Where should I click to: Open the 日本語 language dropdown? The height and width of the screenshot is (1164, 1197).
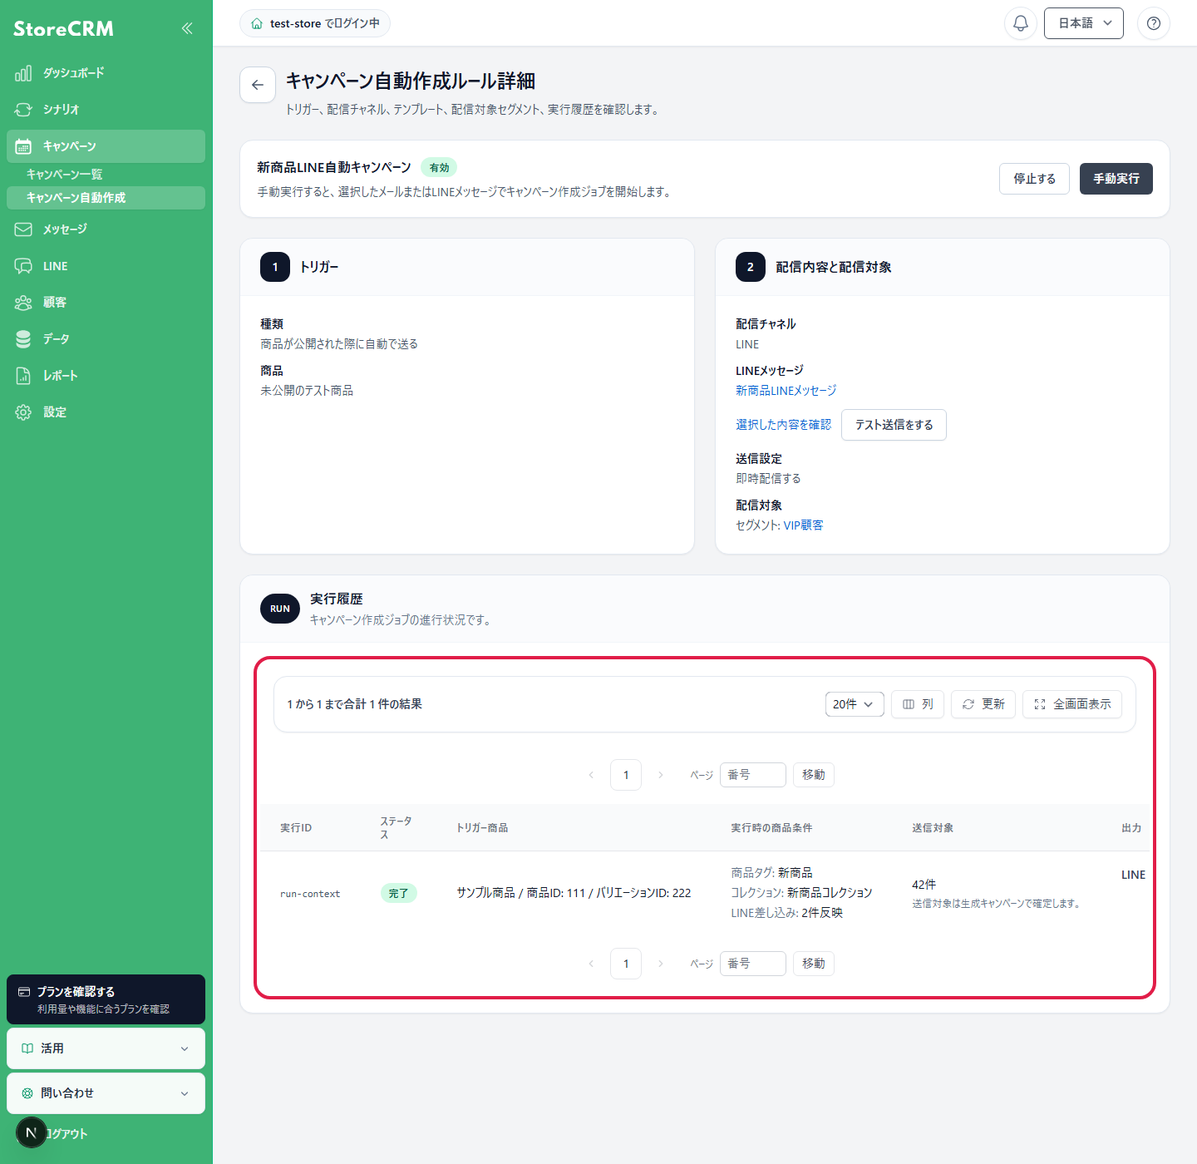(x=1084, y=23)
